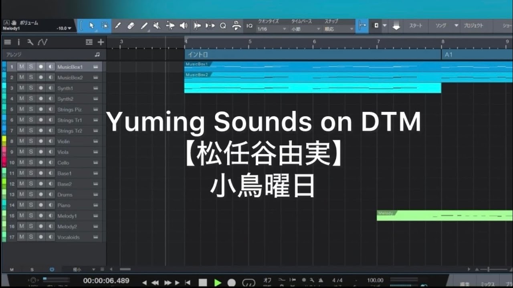Solo the Piano track
The width and height of the screenshot is (513, 288).
31,205
